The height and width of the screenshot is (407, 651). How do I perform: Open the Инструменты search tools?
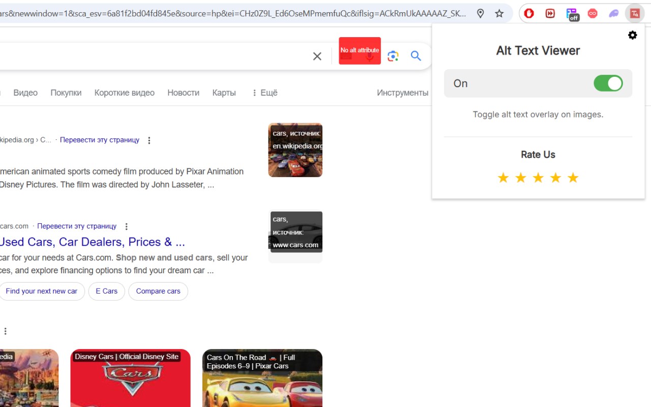[403, 93]
